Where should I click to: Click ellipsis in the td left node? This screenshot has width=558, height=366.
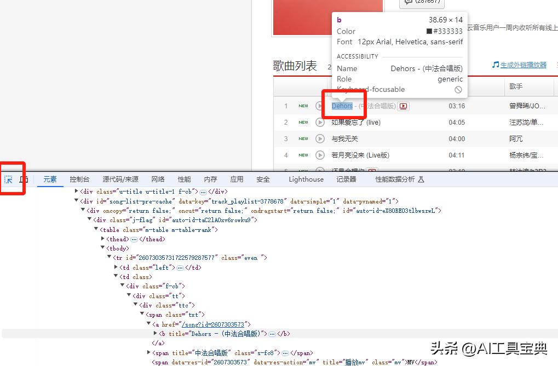pyautogui.click(x=180, y=268)
